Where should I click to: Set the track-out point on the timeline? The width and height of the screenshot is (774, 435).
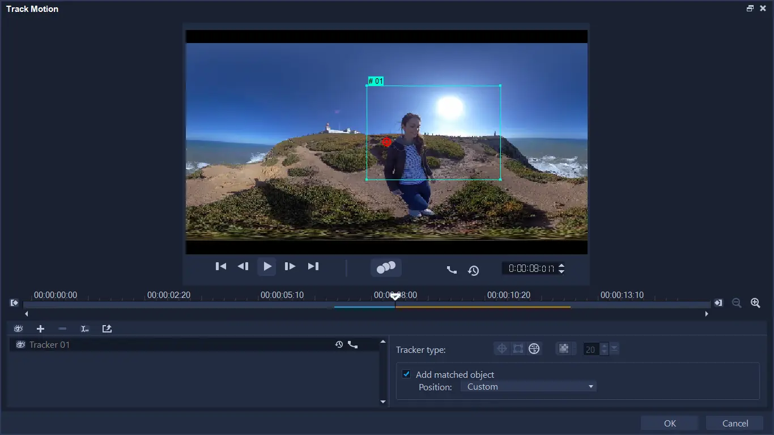tap(718, 303)
